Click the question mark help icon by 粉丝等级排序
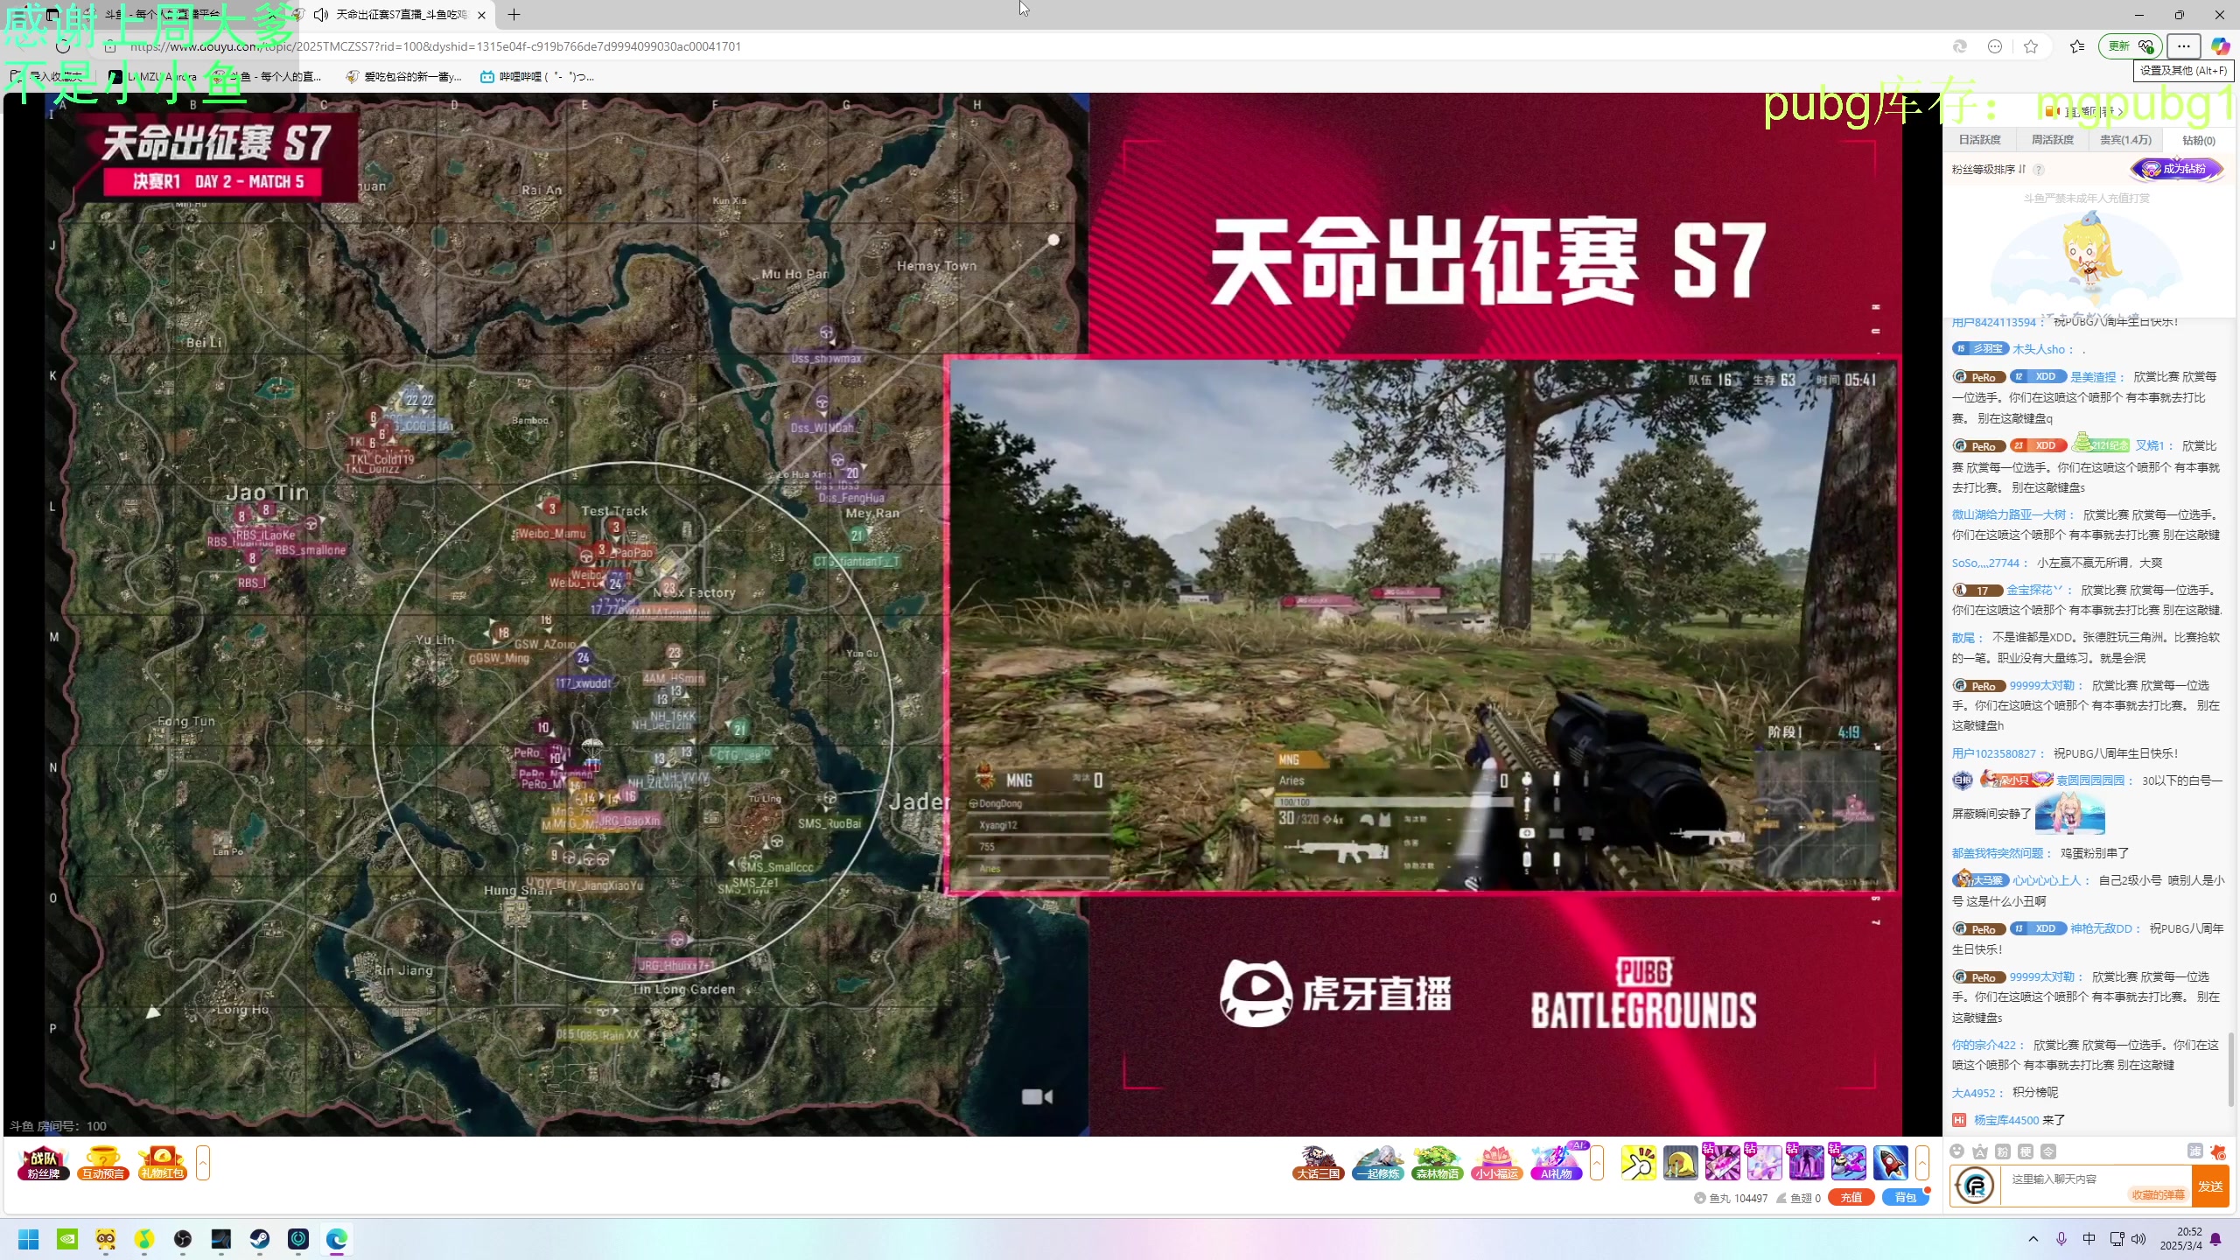The image size is (2240, 1260). point(2038,170)
